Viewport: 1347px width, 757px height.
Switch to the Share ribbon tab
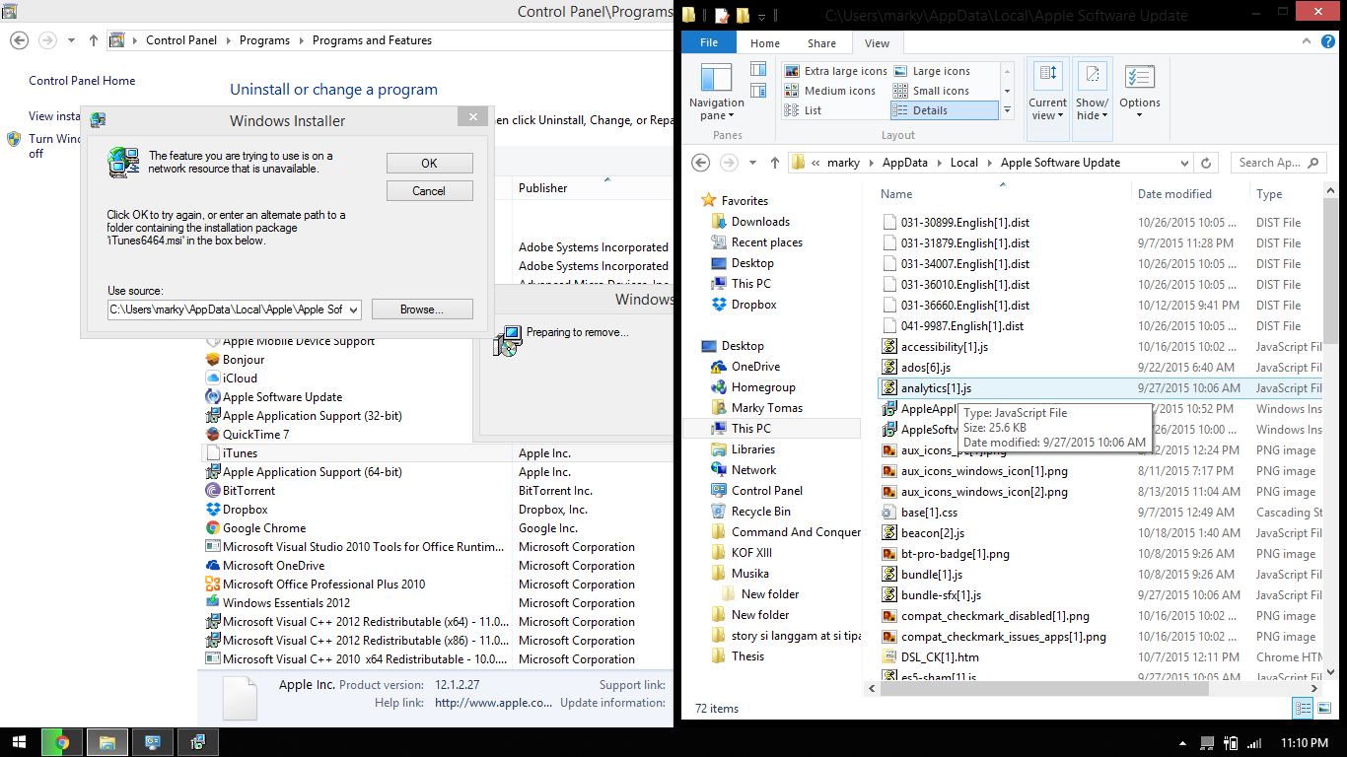coord(821,43)
